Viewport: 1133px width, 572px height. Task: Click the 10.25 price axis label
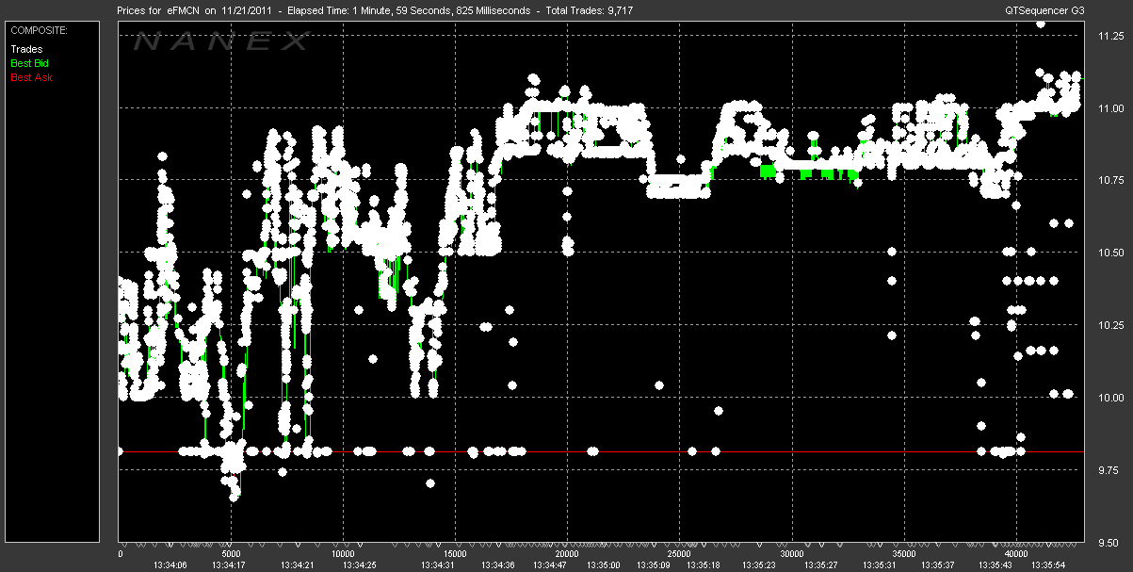point(1110,325)
